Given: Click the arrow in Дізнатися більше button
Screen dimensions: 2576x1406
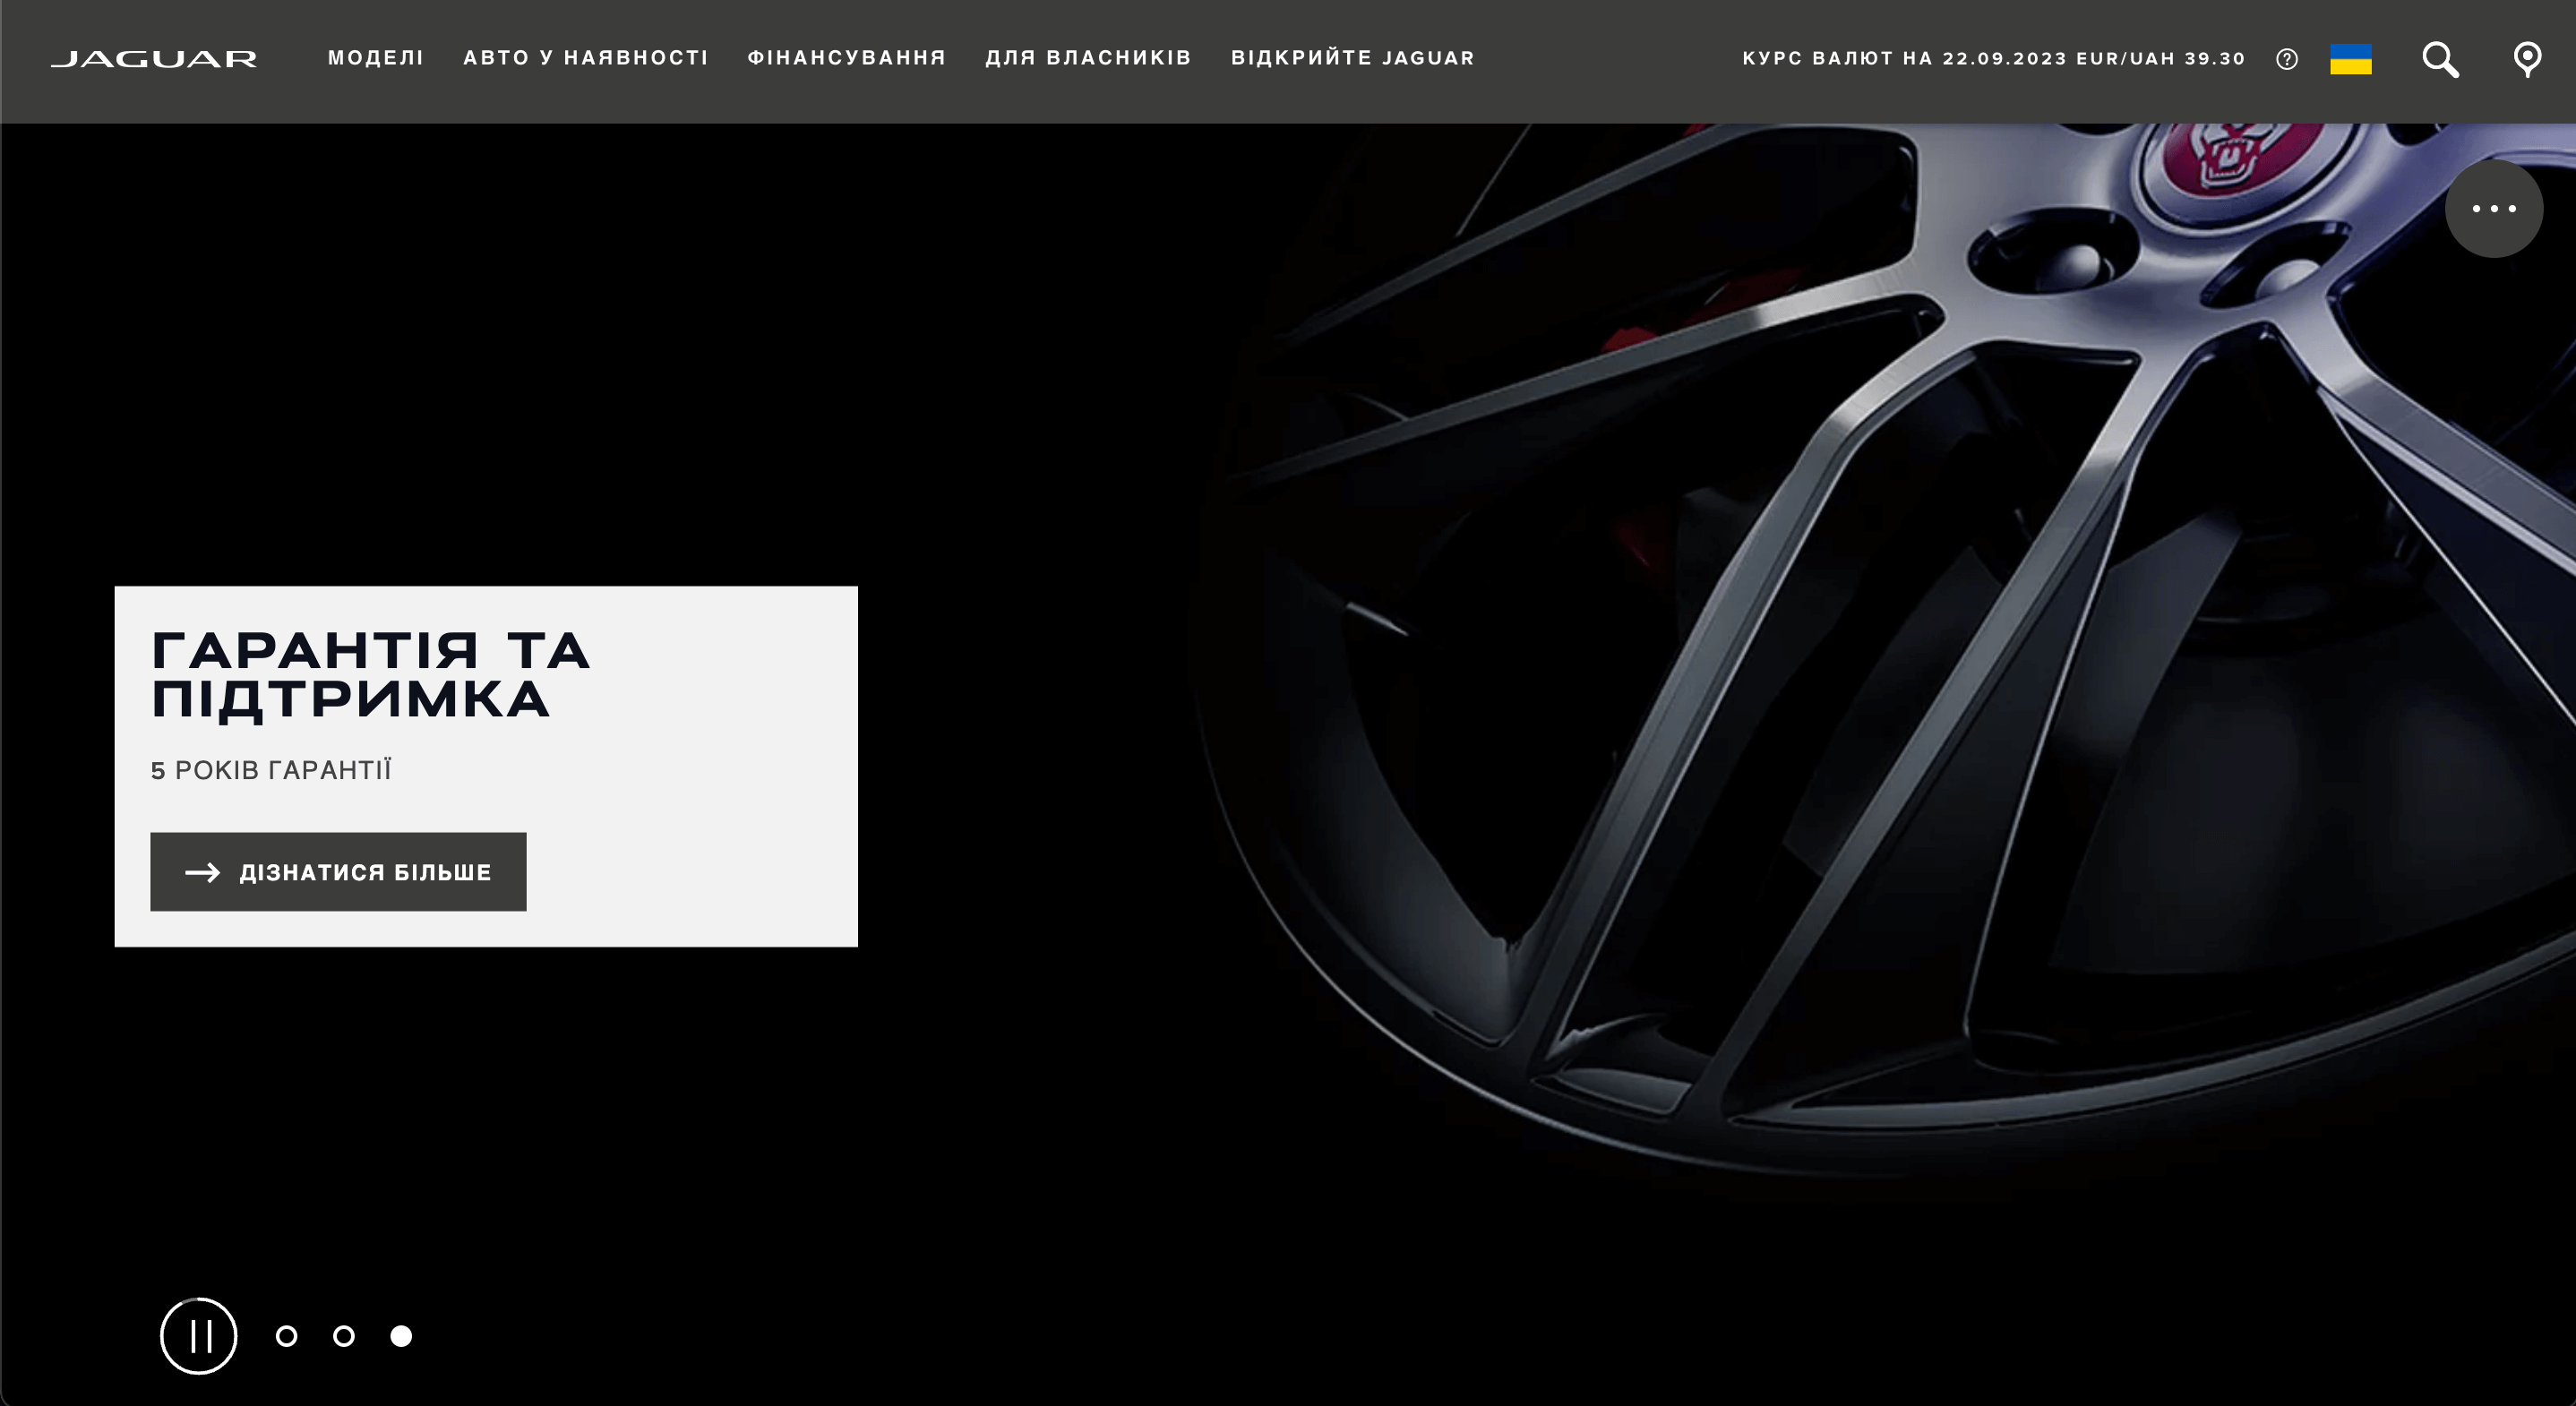Looking at the screenshot, I should (x=202, y=872).
